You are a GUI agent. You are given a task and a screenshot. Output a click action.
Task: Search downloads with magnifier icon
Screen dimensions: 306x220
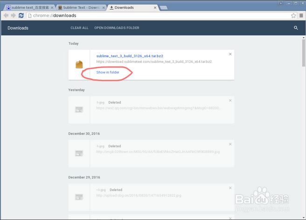tap(296, 27)
